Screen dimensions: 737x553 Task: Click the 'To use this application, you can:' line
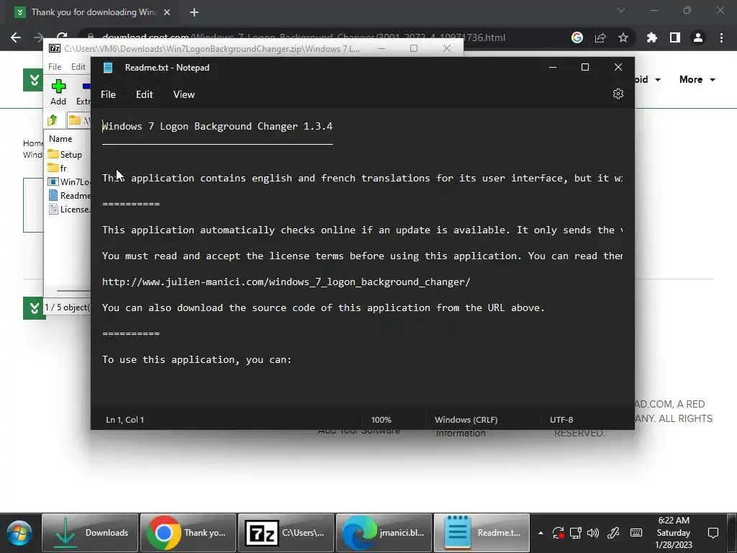197,359
